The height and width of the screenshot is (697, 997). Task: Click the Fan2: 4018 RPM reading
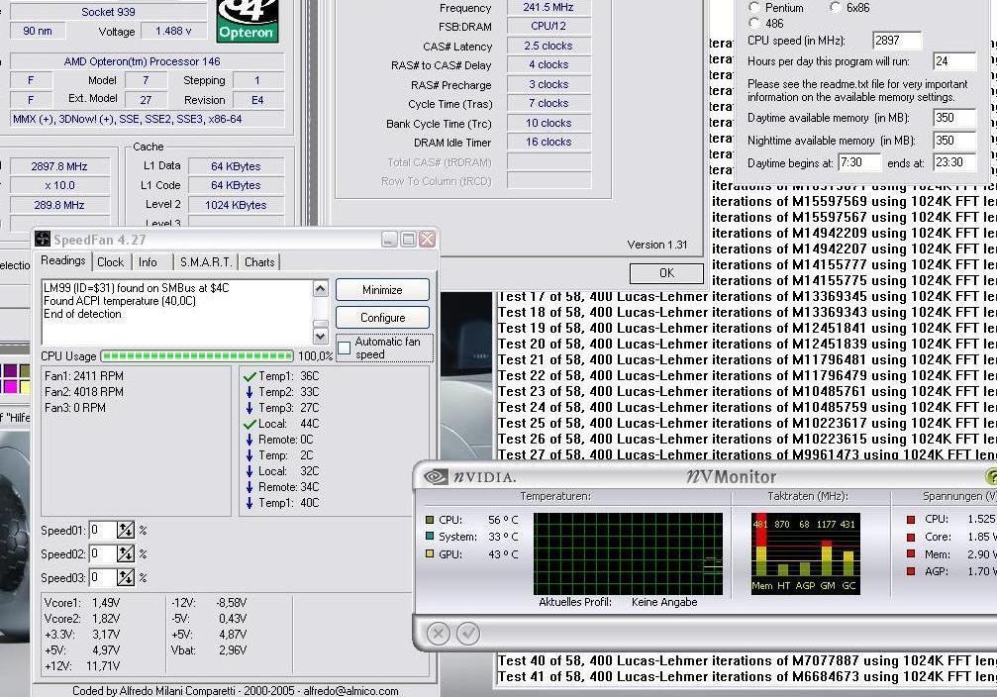click(x=84, y=392)
